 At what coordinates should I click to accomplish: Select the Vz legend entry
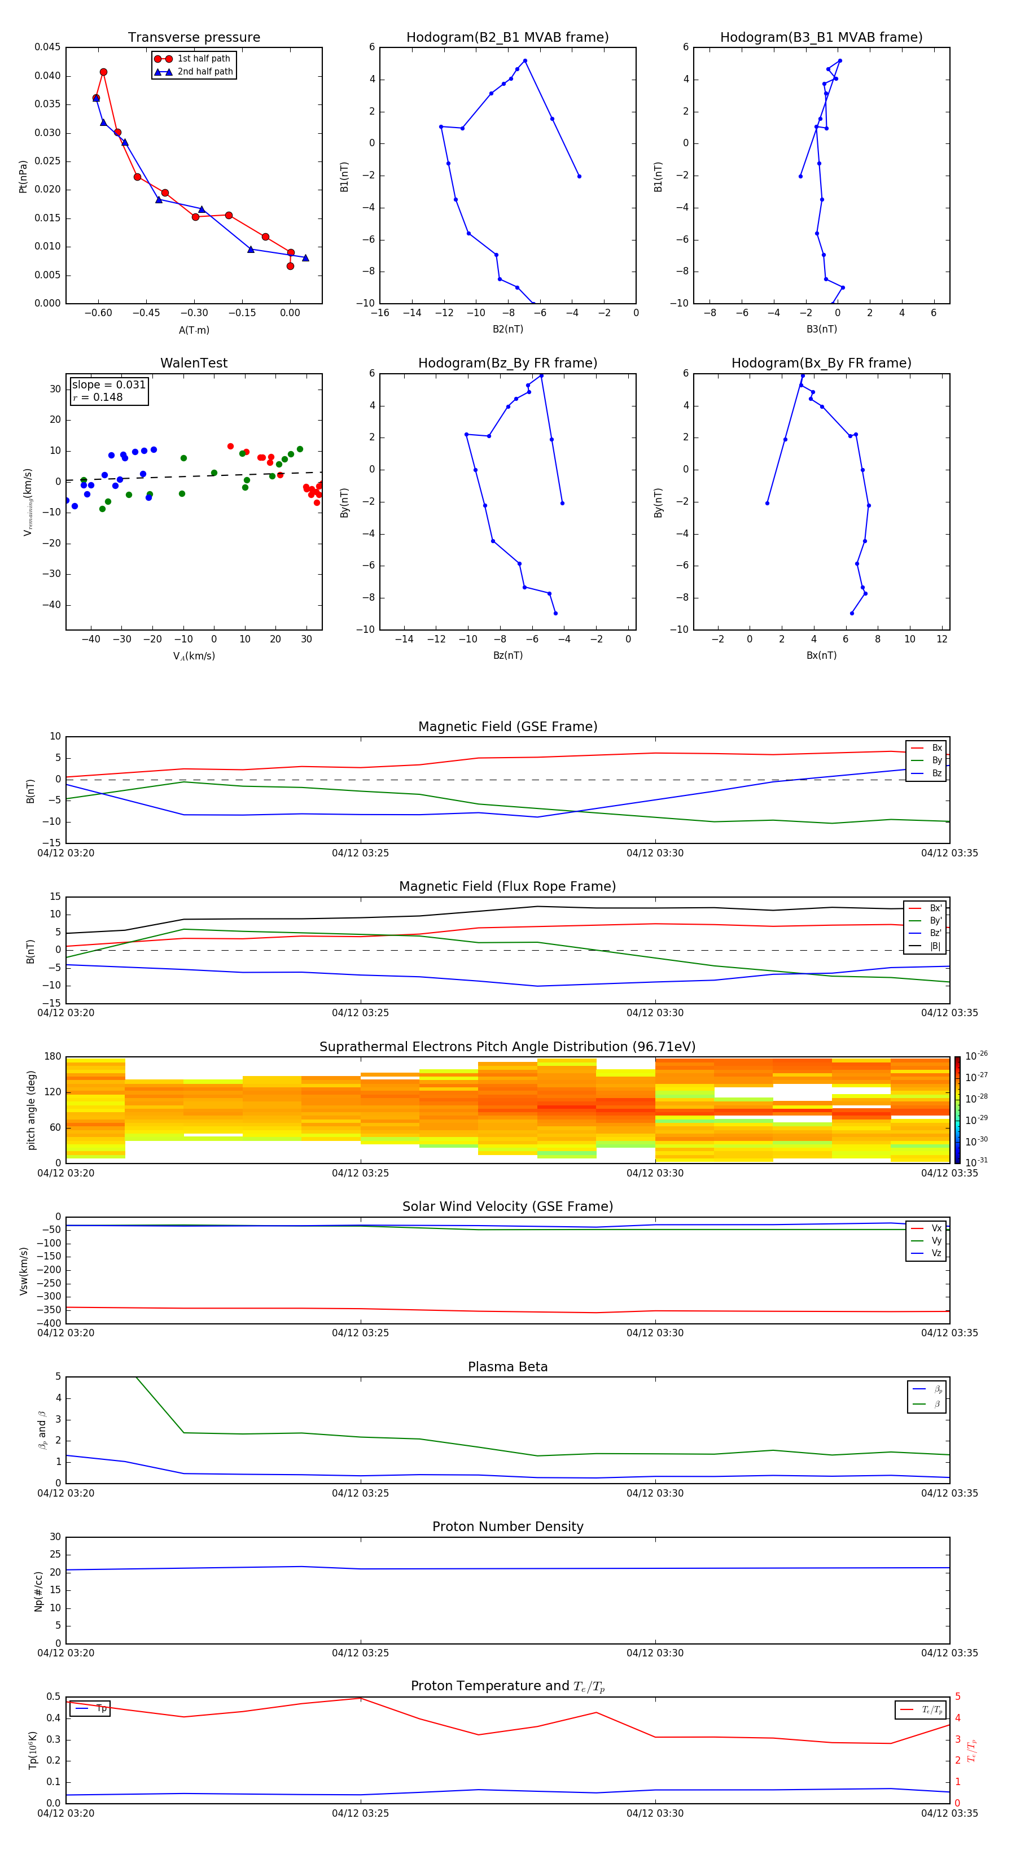[x=926, y=1253]
